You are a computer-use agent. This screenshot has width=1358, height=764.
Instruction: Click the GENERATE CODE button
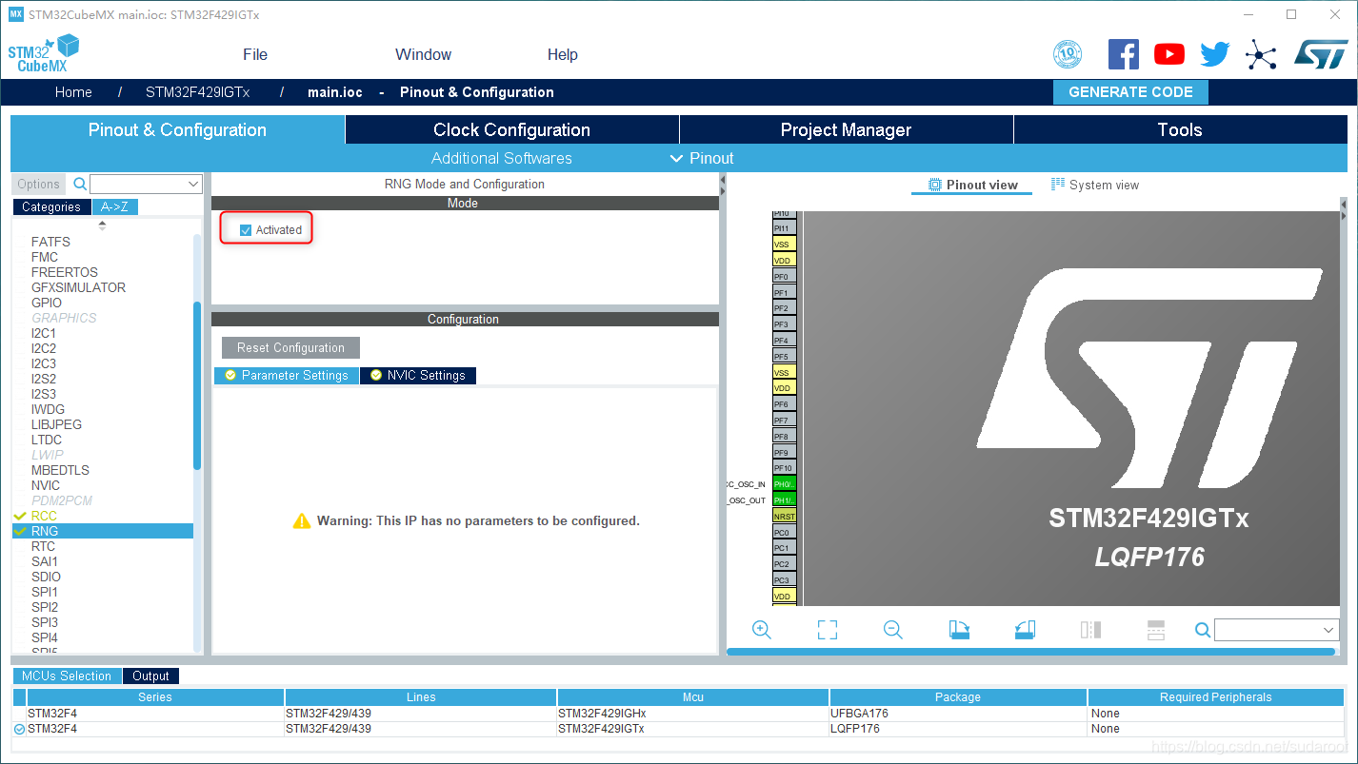point(1130,92)
